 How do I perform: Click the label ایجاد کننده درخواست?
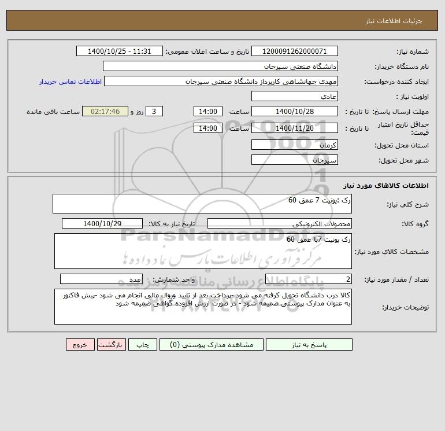tap(396, 82)
